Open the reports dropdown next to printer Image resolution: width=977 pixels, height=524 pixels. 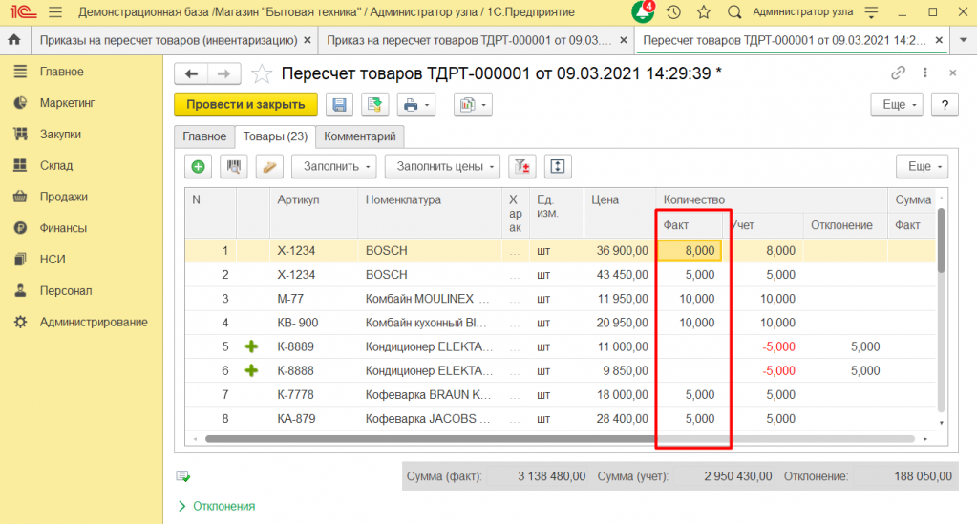pyautogui.click(x=474, y=105)
